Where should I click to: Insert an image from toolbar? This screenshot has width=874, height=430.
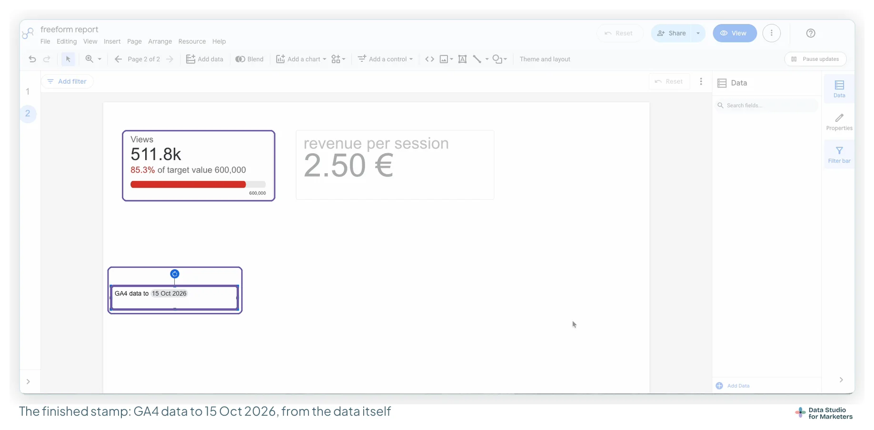[444, 59]
